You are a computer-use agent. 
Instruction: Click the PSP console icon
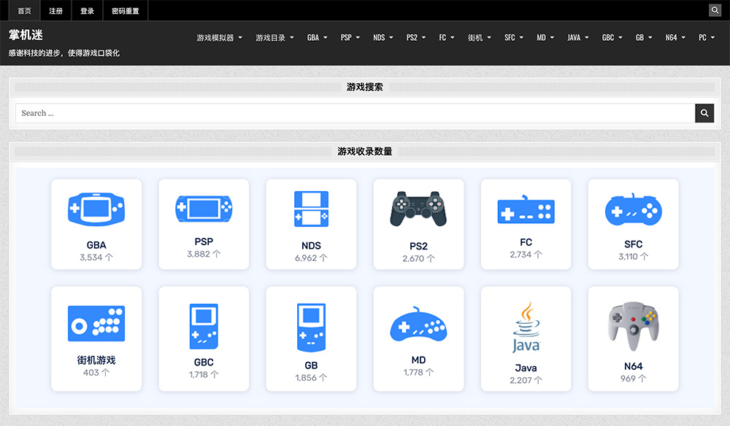pyautogui.click(x=204, y=209)
